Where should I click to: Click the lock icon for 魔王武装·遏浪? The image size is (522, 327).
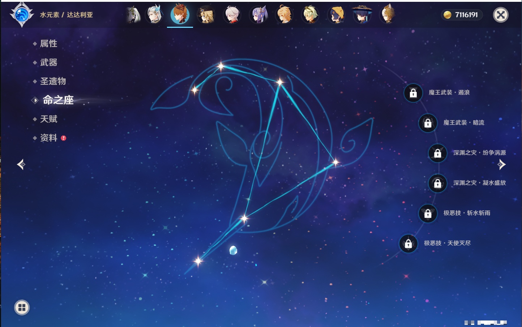point(413,93)
